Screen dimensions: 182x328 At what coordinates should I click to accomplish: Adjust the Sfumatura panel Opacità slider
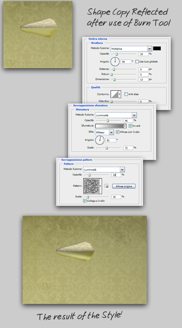click(108, 121)
